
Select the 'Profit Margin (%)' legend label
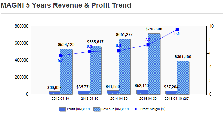pyautogui.click(x=153, y=109)
